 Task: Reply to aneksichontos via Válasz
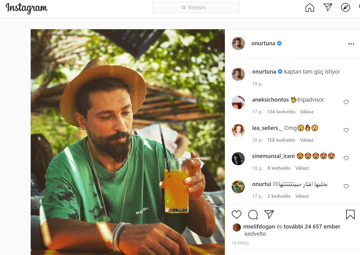pyautogui.click(x=307, y=112)
